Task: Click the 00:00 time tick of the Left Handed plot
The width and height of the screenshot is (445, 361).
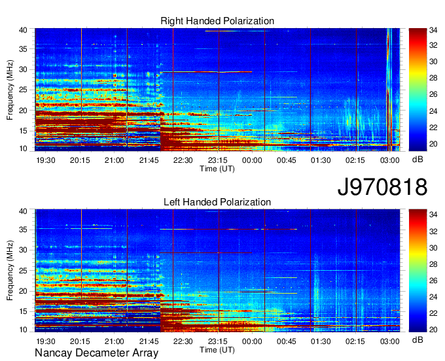Action: pyautogui.click(x=252, y=341)
